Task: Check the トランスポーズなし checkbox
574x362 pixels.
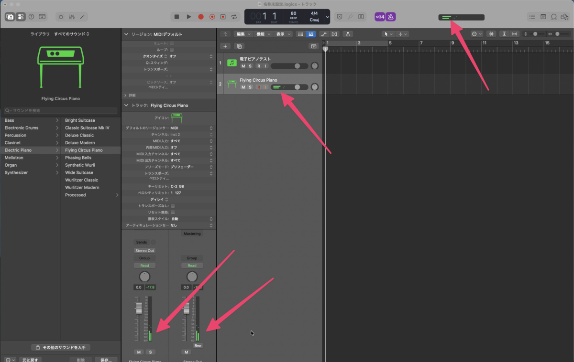Action: click(x=173, y=206)
